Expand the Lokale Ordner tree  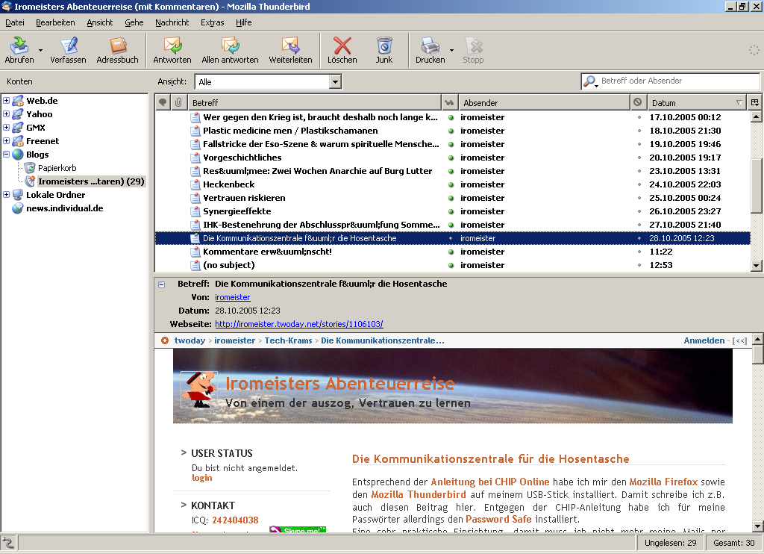click(6, 195)
